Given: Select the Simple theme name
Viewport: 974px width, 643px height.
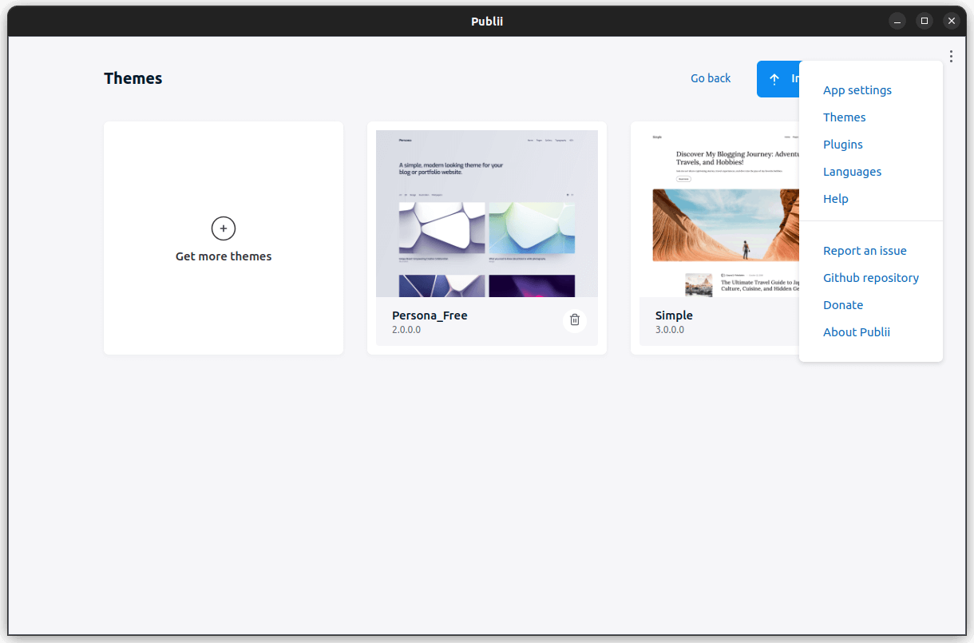Looking at the screenshot, I should pyautogui.click(x=674, y=316).
